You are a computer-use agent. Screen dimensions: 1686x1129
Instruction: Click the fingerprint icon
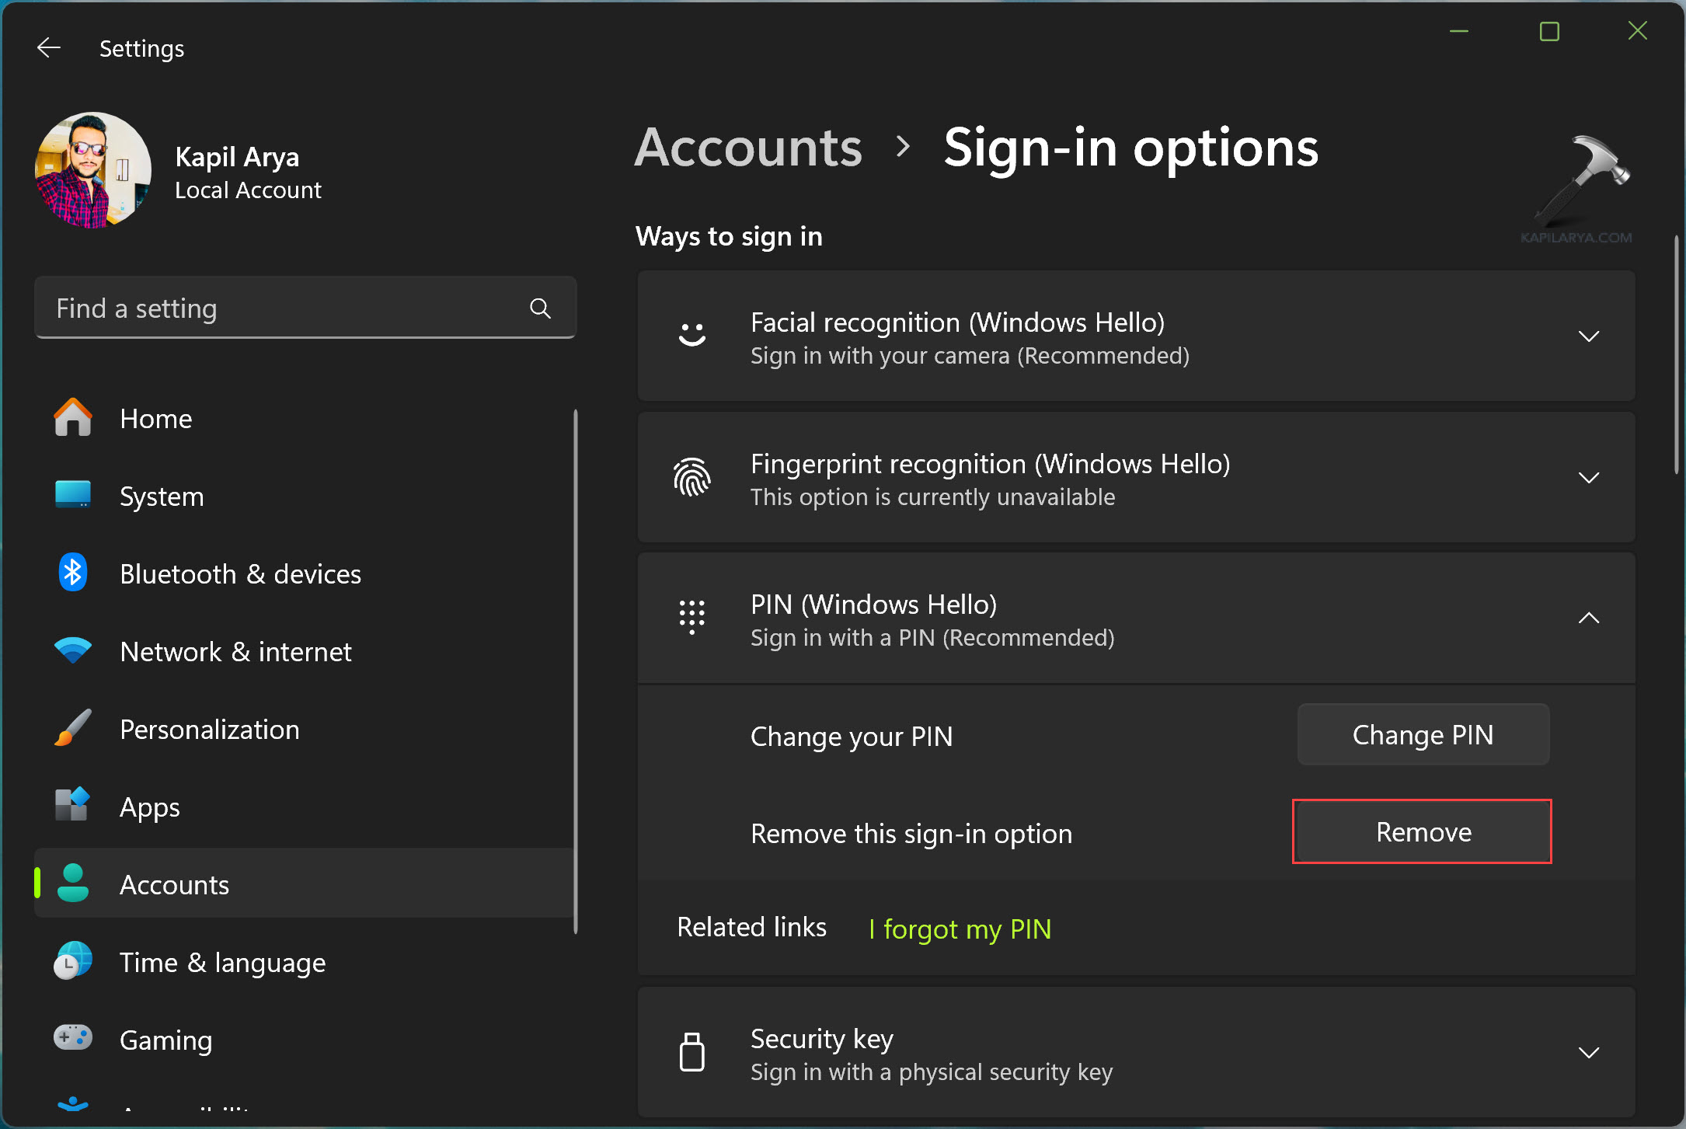point(691,477)
